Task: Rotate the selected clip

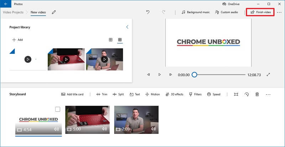Action: pos(247,94)
